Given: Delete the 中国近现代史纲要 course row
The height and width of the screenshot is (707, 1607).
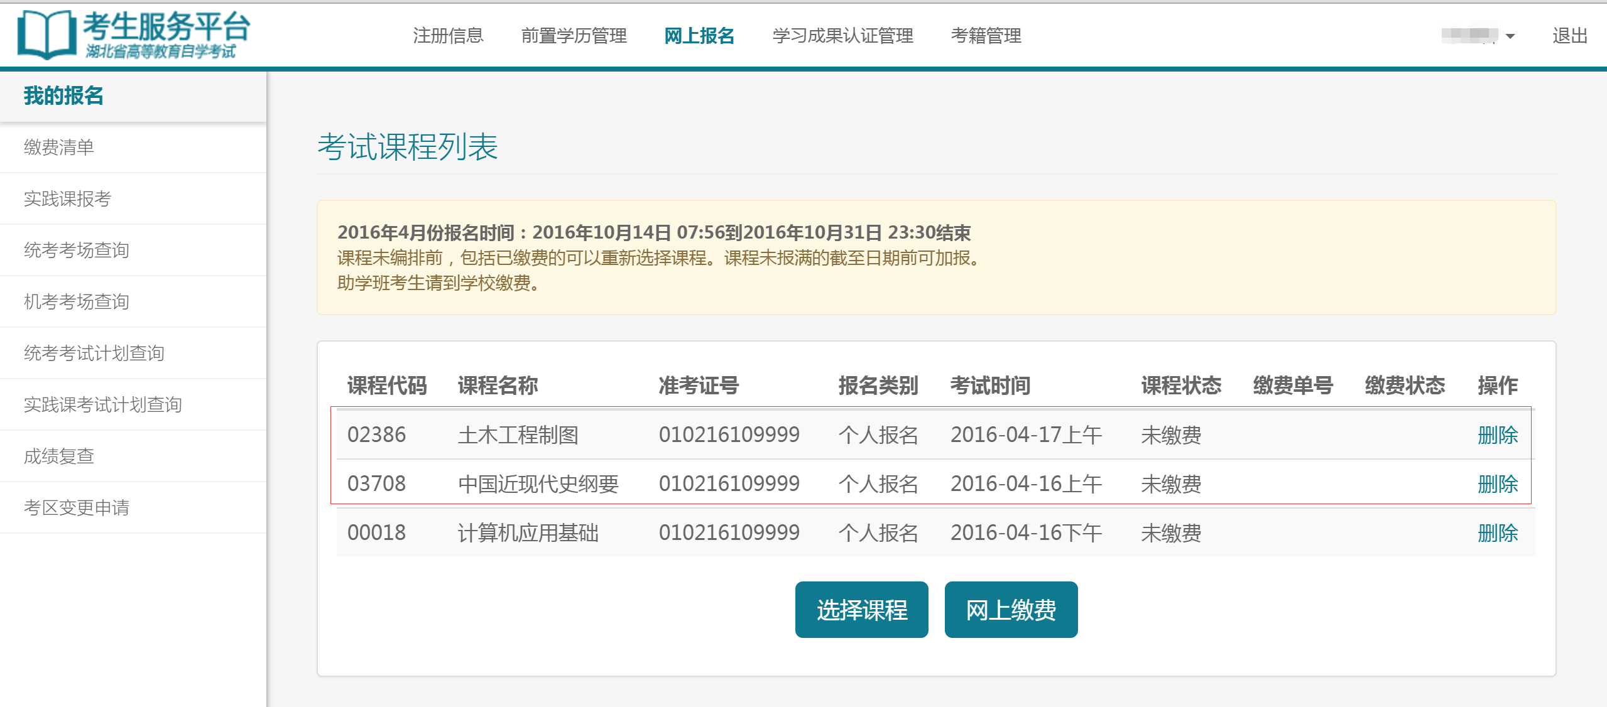Looking at the screenshot, I should 1497,484.
